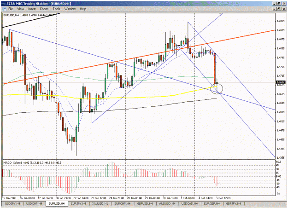Image resolution: width=288 pixels, height=208 pixels.
Task: Click the current price marker on price scale
Action: tap(281, 82)
